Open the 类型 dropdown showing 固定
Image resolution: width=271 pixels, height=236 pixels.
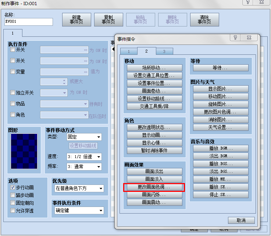click(84, 137)
